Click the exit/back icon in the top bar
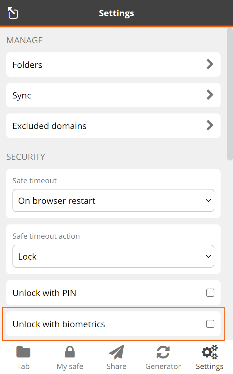Viewport: 233px width, 374px height. [x=12, y=13]
